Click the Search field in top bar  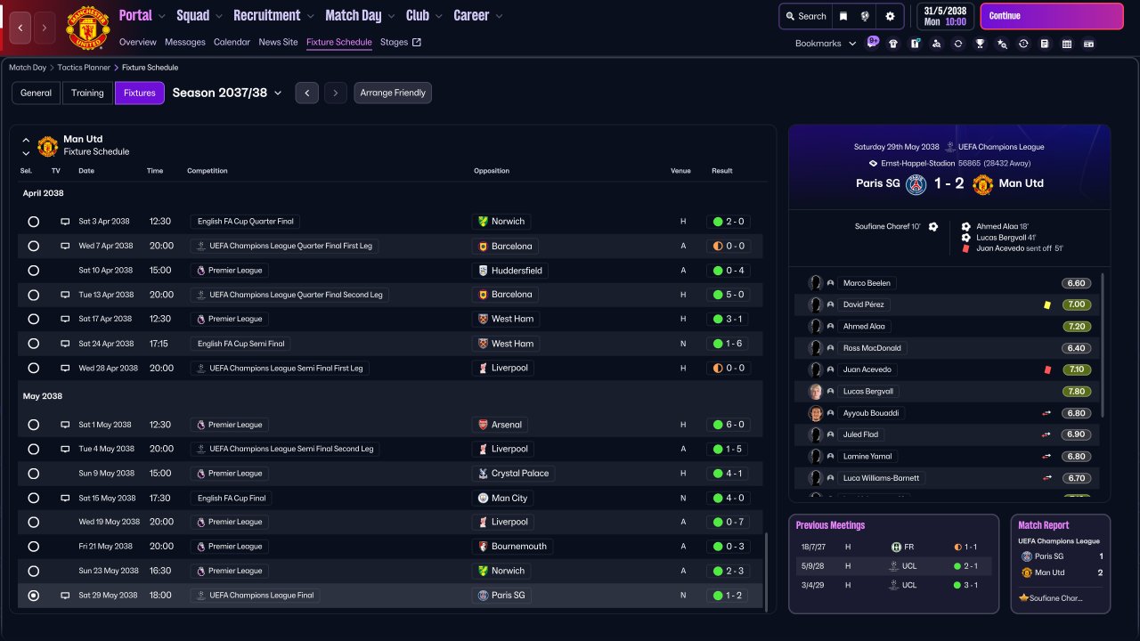tap(805, 16)
